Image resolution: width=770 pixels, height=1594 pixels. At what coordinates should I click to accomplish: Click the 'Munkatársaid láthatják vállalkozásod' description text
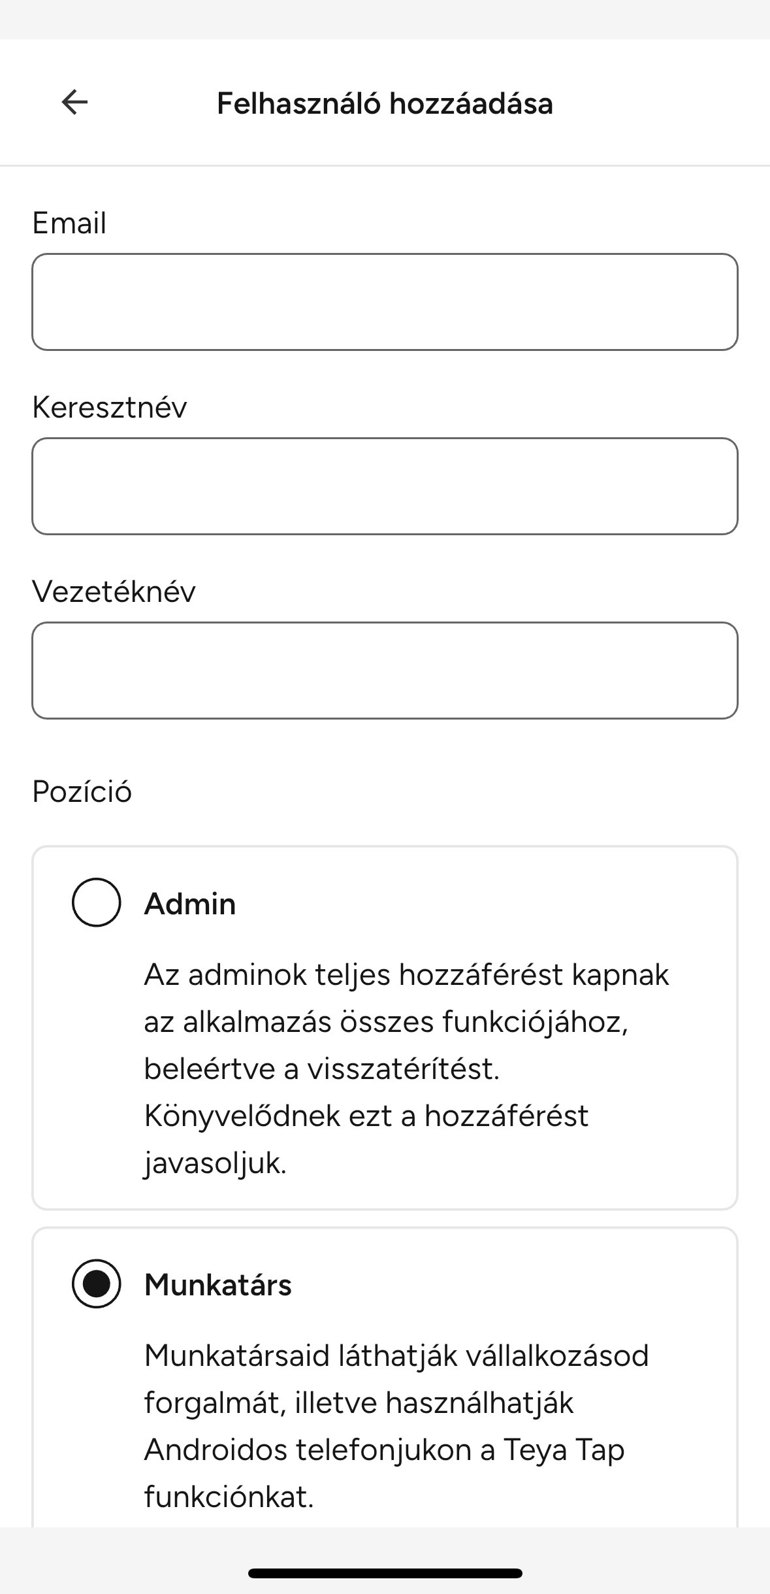point(396,1355)
